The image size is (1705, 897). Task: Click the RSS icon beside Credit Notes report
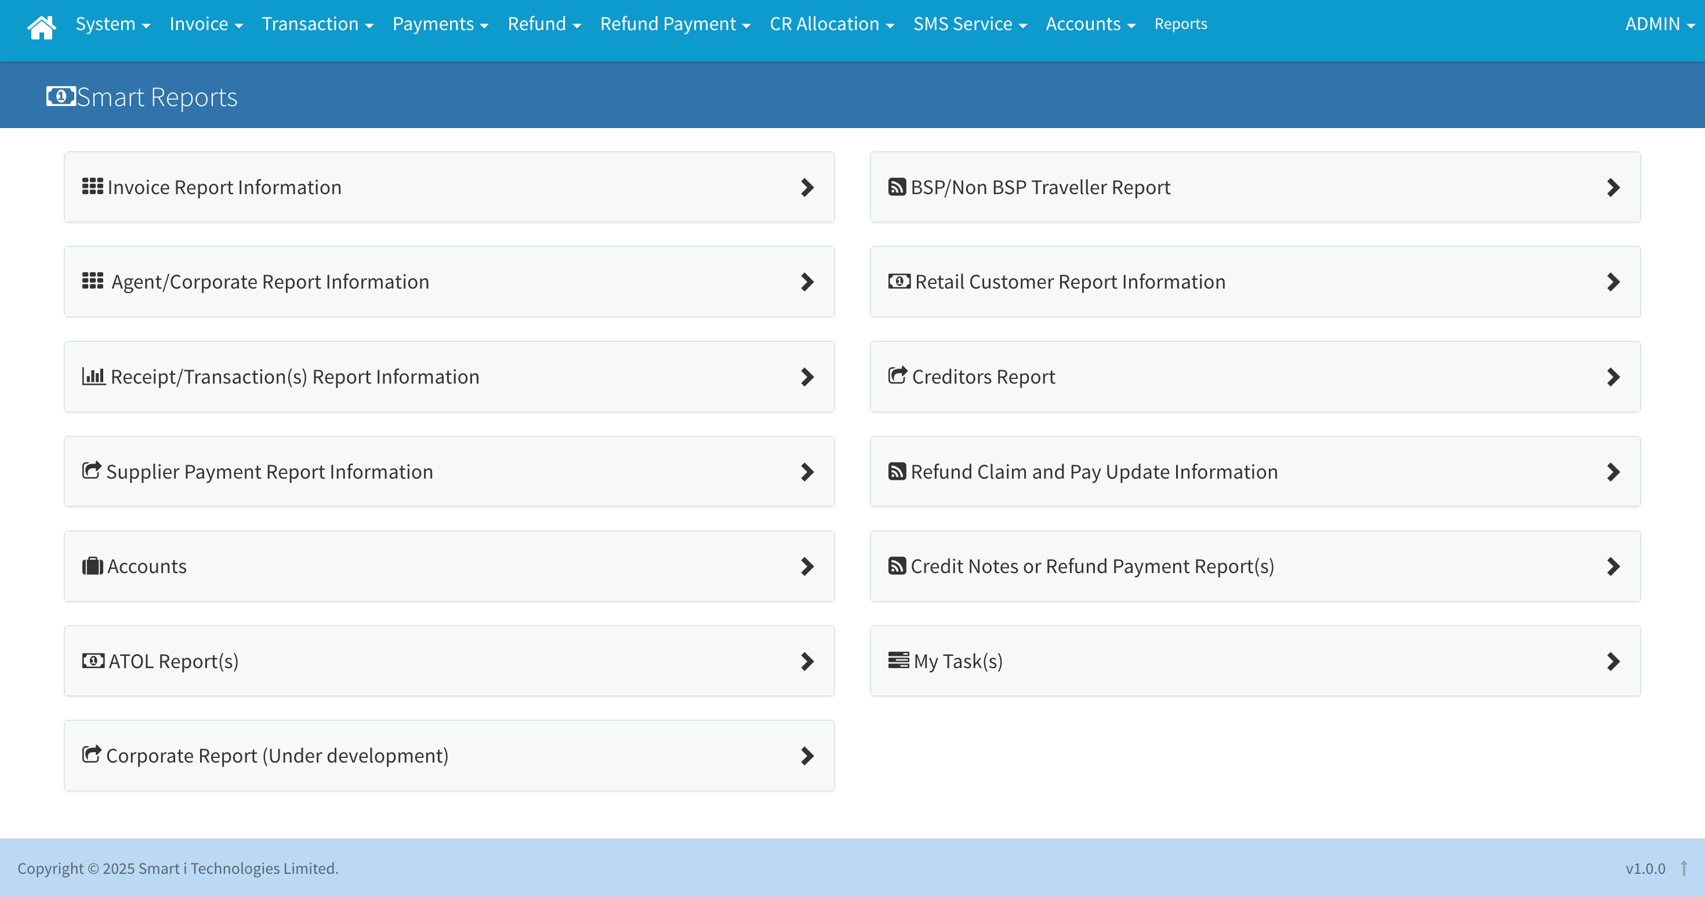[897, 566]
